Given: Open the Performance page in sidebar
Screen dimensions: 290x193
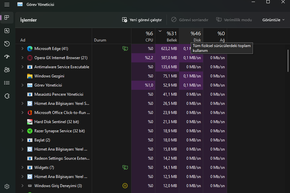Looking at the screenshot, I should [x=7, y=31].
